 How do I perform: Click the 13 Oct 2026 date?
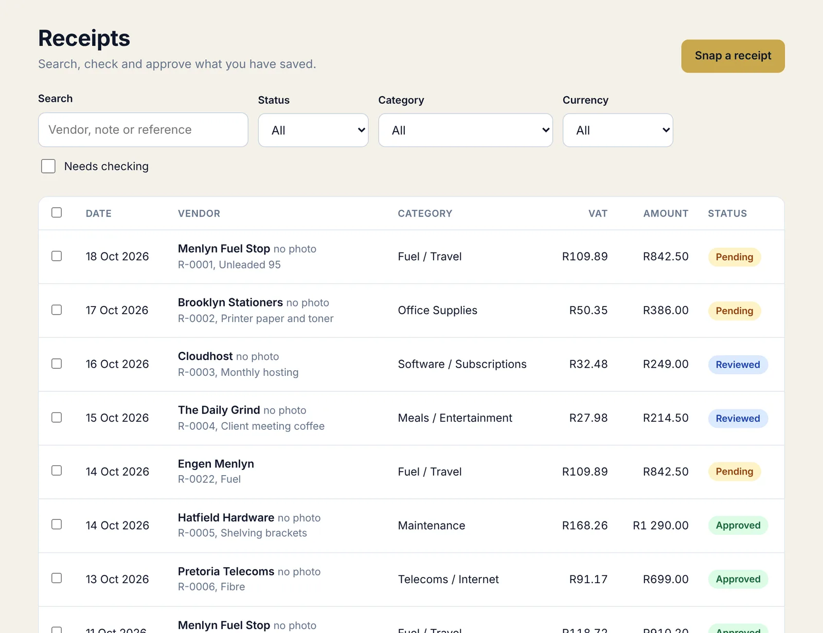tap(117, 580)
